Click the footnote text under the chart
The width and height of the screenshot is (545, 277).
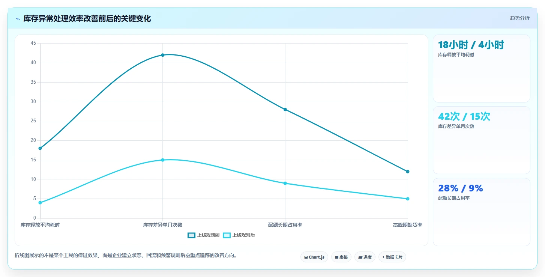[x=126, y=256]
